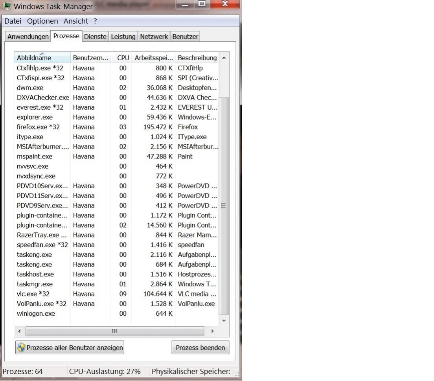Click the 195.472 K memory value
This screenshot has height=381, width=434.
coord(158,127)
